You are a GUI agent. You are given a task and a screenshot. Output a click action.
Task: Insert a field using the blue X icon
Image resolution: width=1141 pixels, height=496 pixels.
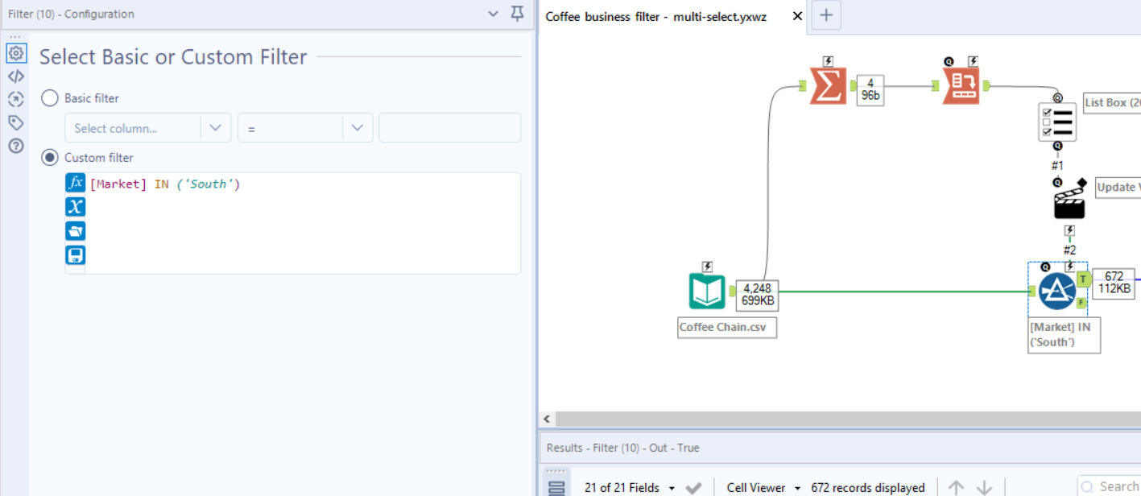[x=75, y=206]
